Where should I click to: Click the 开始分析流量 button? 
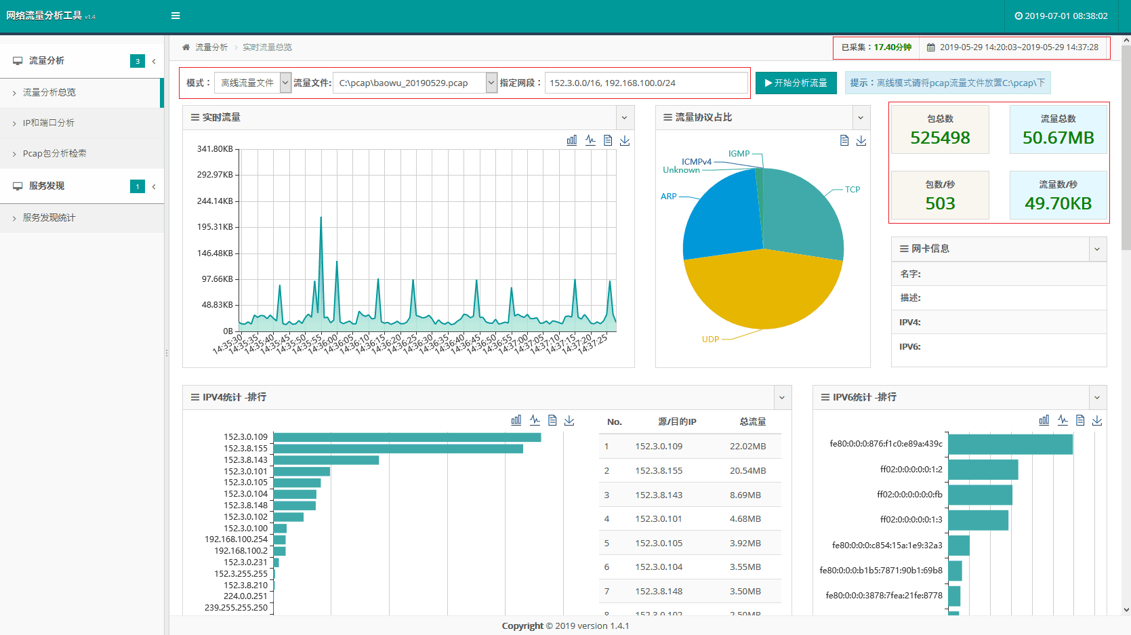[x=796, y=83]
